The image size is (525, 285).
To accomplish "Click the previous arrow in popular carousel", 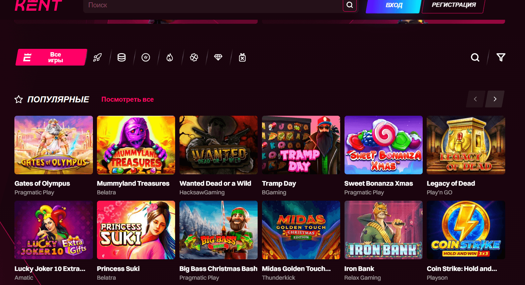I will 475,99.
